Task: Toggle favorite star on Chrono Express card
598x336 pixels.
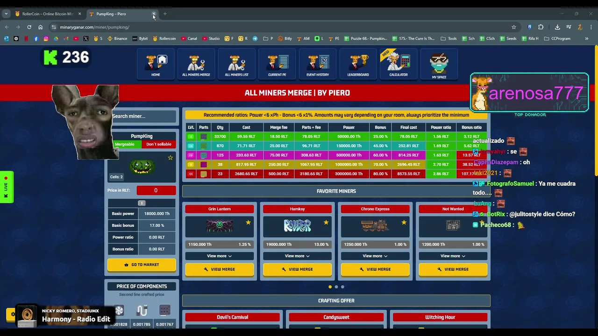Action: click(404, 223)
